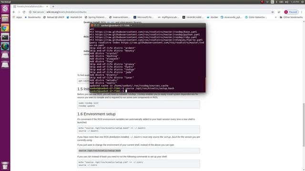Open the 16-64 Bit Addr... bookmark
Screen dimensions: 305x171
click(193, 17)
